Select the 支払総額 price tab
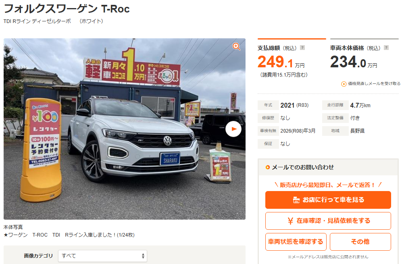 [292, 58]
